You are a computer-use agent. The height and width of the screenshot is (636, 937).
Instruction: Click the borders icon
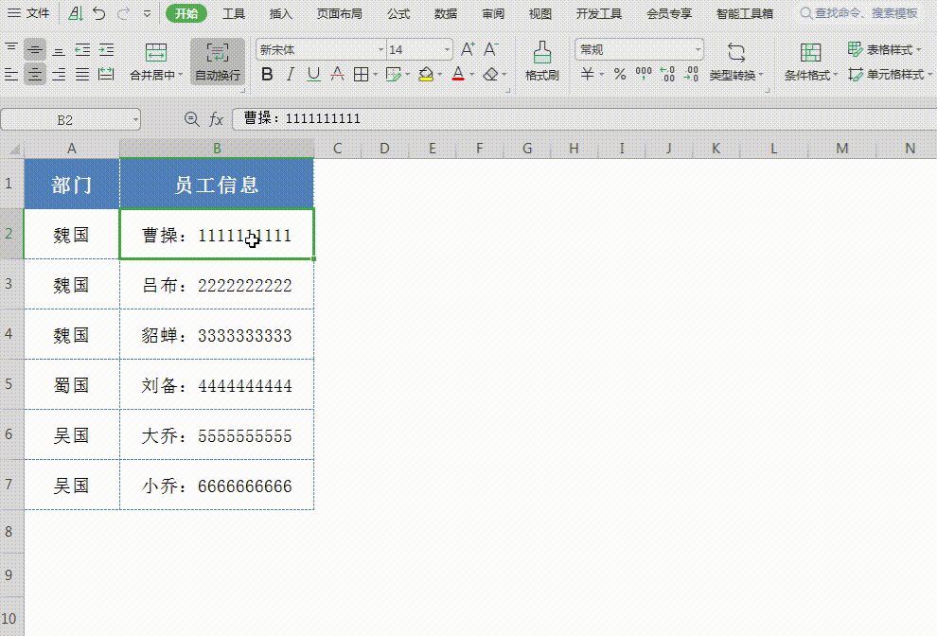[x=361, y=74]
